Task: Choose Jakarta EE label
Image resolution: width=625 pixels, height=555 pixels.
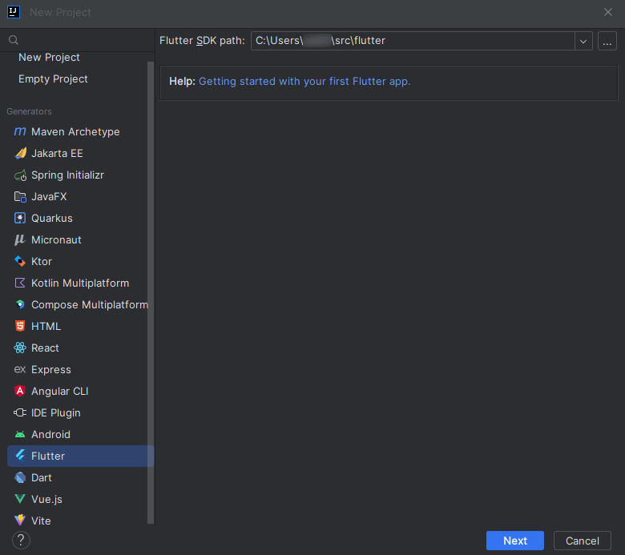Action: click(x=57, y=154)
